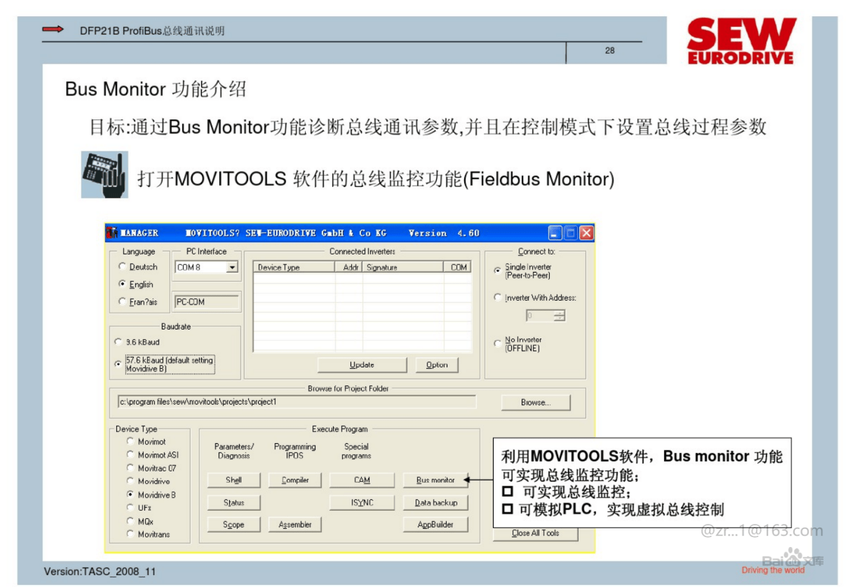The image size is (846, 587).
Task: Launch the Shell program
Action: coord(234,480)
